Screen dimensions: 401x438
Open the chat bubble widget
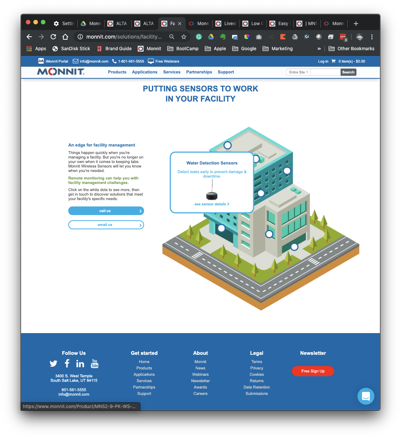pos(366,396)
